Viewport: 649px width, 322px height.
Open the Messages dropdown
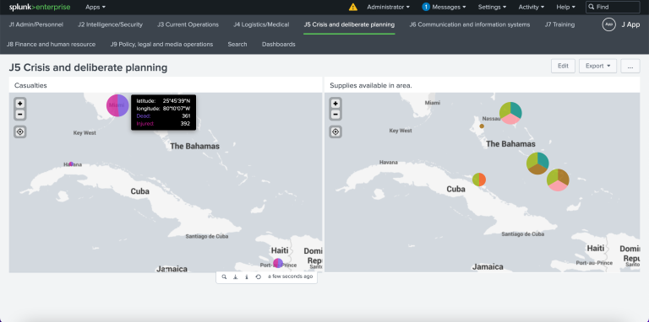[x=449, y=7]
